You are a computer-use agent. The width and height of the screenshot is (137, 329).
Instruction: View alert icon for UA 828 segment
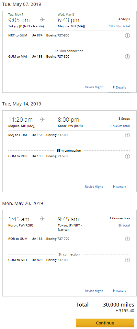127,260
